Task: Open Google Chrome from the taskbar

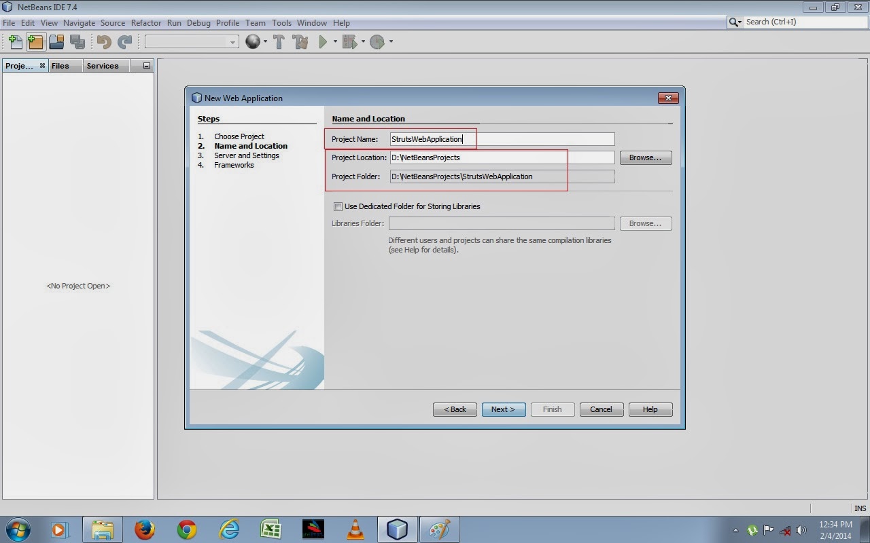Action: 187,529
